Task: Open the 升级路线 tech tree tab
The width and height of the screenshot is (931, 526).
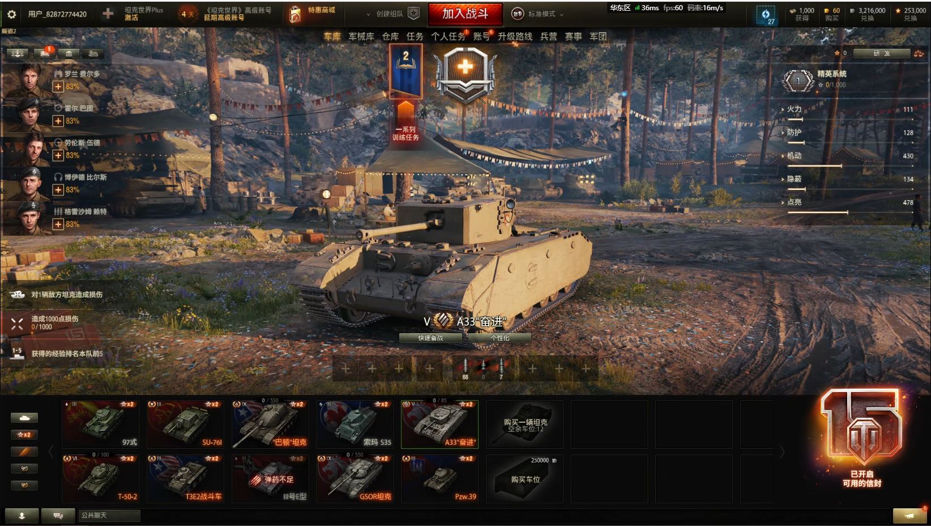Action: tap(515, 36)
